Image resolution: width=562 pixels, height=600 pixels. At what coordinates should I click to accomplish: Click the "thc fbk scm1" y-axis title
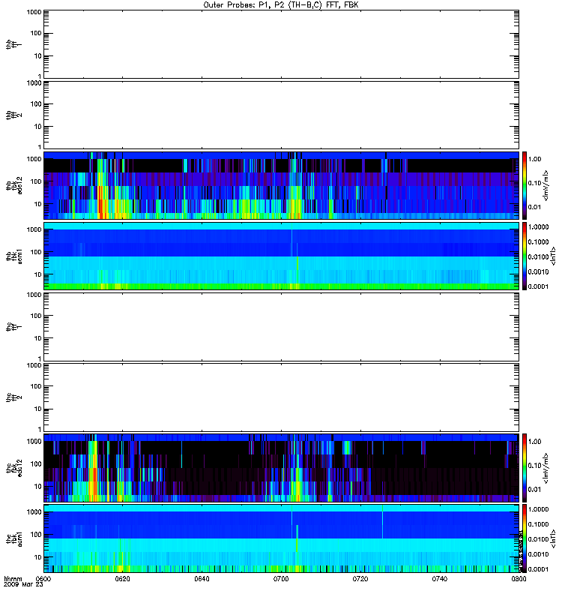point(13,538)
